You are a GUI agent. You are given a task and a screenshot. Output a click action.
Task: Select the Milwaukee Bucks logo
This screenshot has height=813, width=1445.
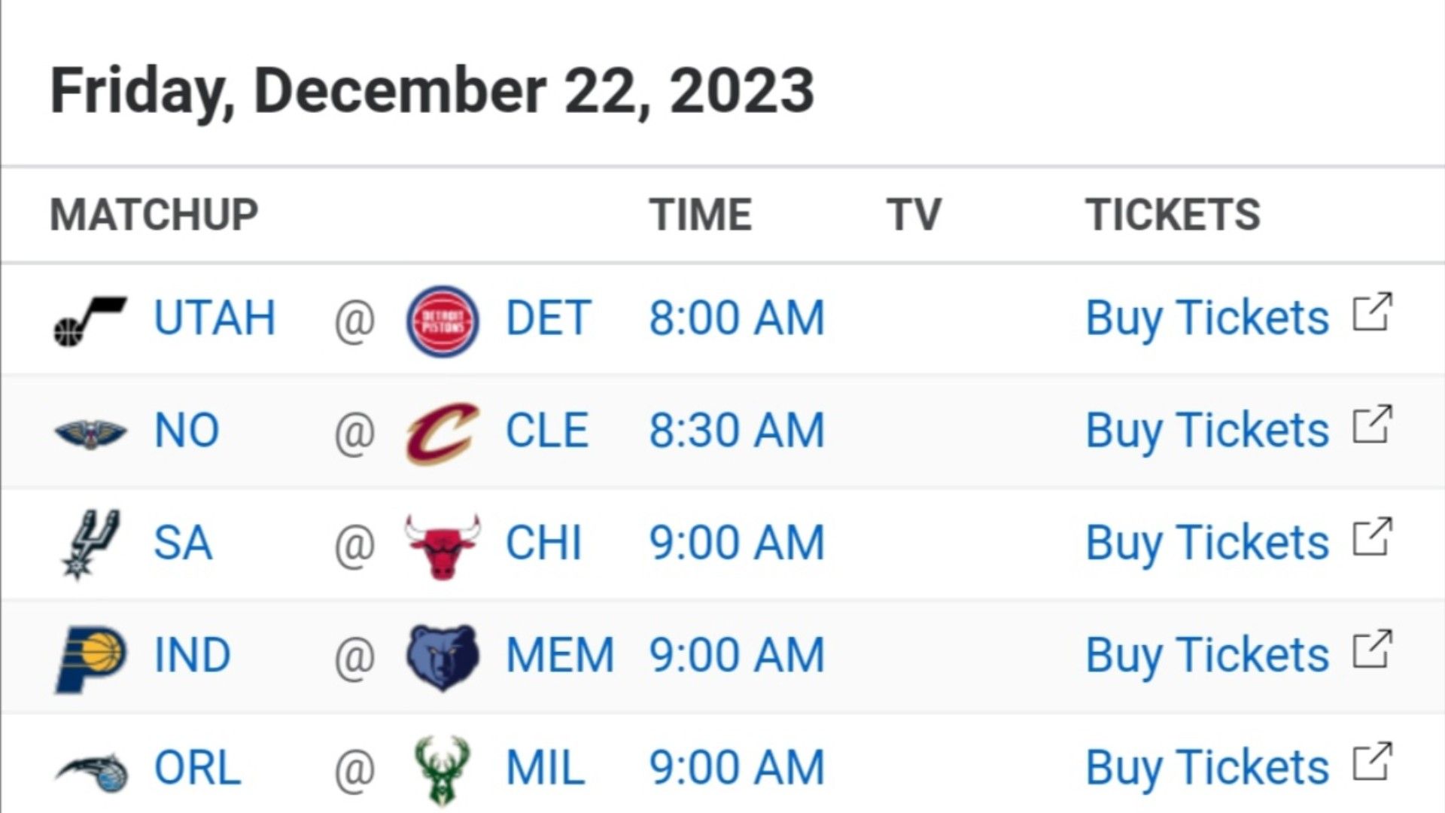[443, 771]
